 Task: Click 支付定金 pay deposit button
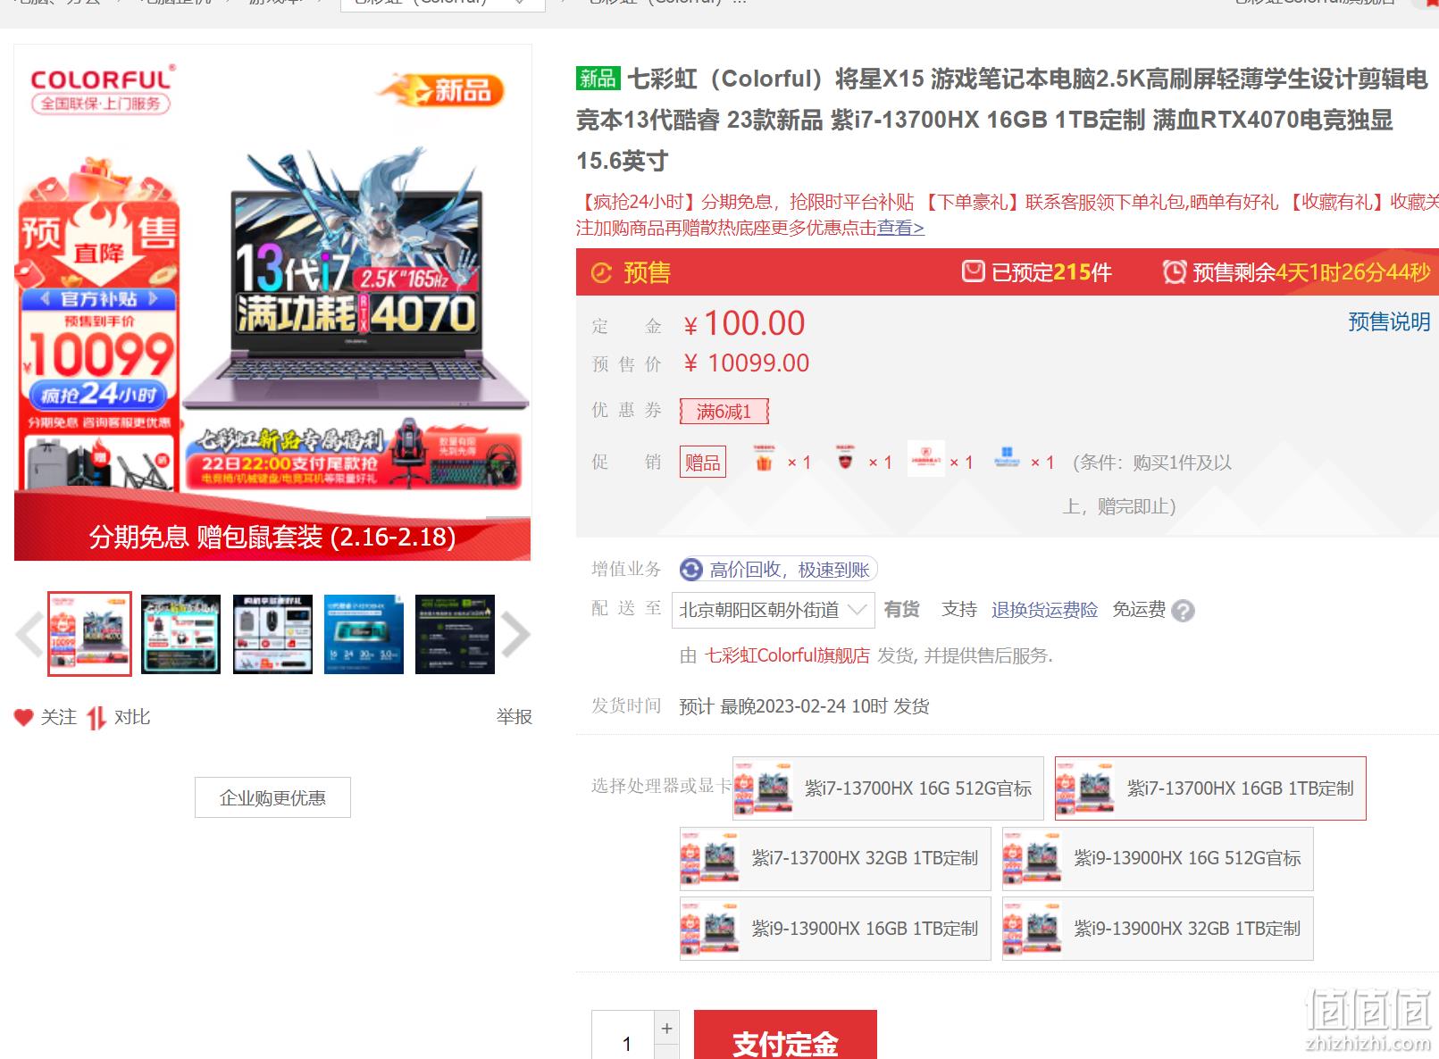(x=785, y=1036)
